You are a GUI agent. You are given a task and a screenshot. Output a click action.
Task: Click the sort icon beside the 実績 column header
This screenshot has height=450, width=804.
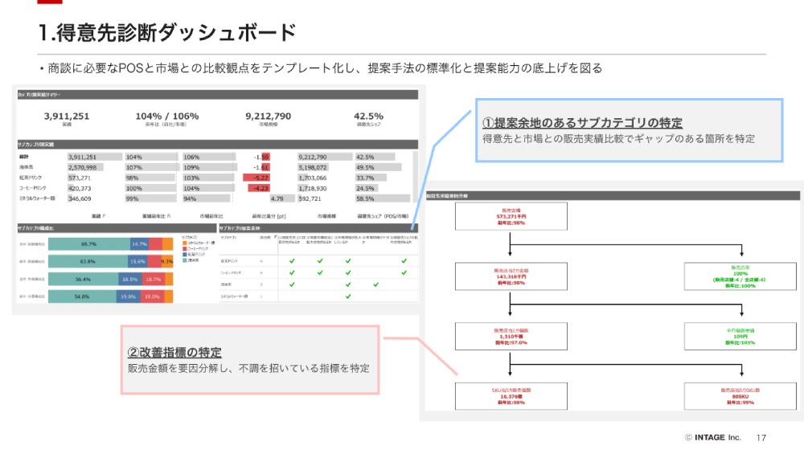pyautogui.click(x=105, y=217)
